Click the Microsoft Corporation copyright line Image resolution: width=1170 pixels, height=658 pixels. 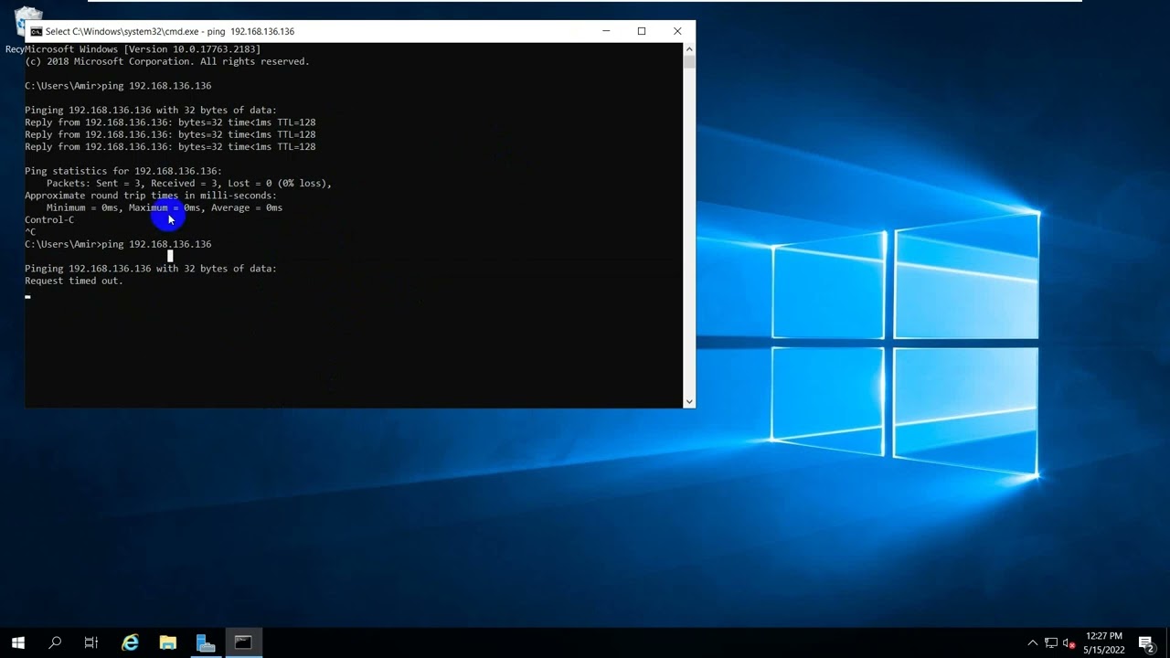tap(167, 61)
